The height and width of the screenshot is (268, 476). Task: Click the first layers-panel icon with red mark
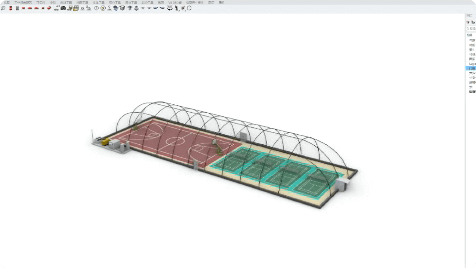click(468, 22)
